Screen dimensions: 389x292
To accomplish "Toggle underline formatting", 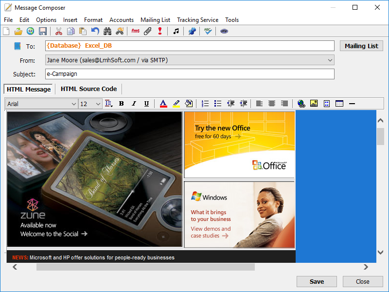I will click(x=146, y=104).
